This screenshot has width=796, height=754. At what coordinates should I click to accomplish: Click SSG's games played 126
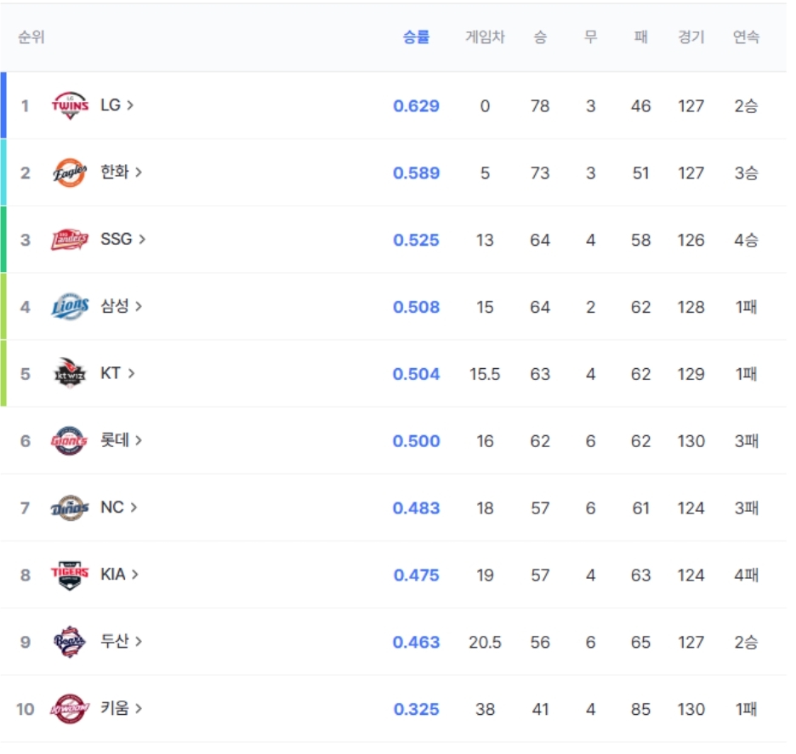coord(691,240)
